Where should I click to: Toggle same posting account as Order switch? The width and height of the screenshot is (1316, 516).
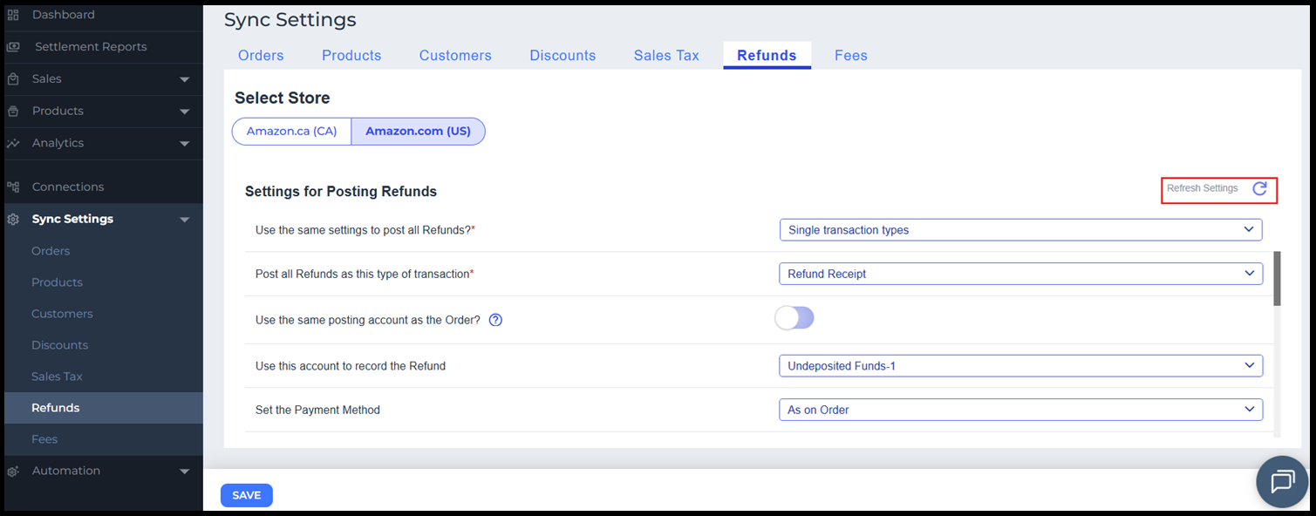[x=794, y=318]
